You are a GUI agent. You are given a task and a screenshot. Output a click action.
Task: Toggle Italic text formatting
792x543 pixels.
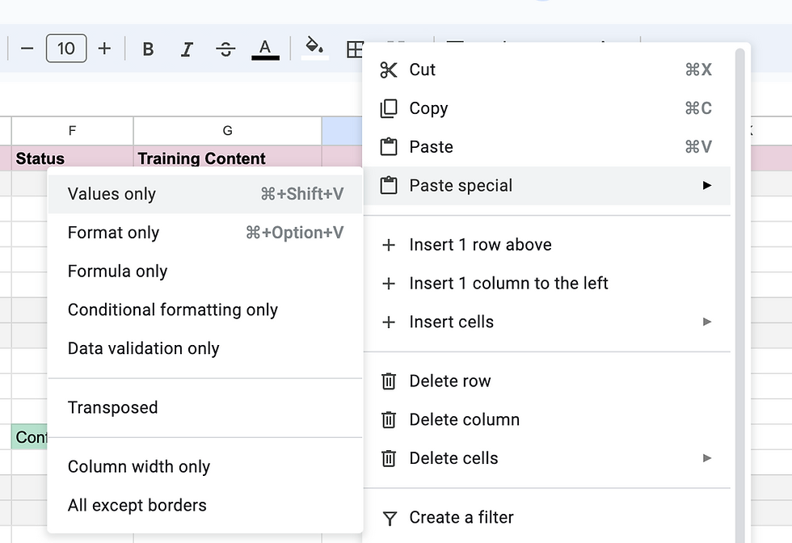[187, 49]
